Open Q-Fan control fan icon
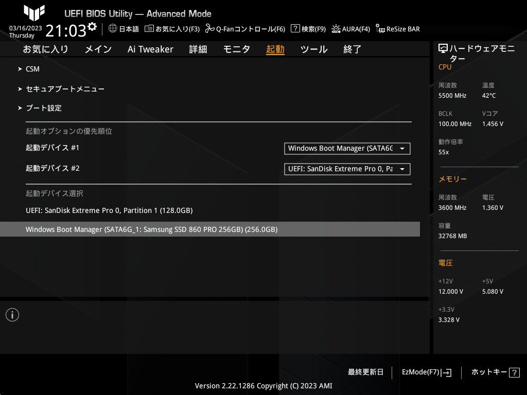The image size is (527, 395). point(210,29)
